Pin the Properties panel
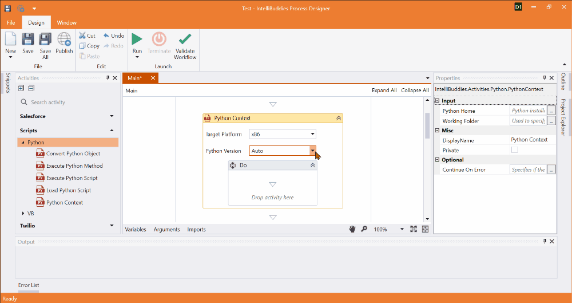This screenshot has height=303, width=572. [x=545, y=78]
